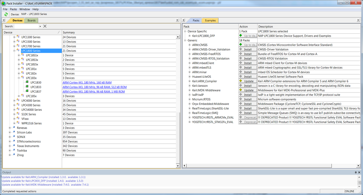
Task: Install the ARM::CMSIS-FreeRTOS pack
Action: [x=248, y=54]
